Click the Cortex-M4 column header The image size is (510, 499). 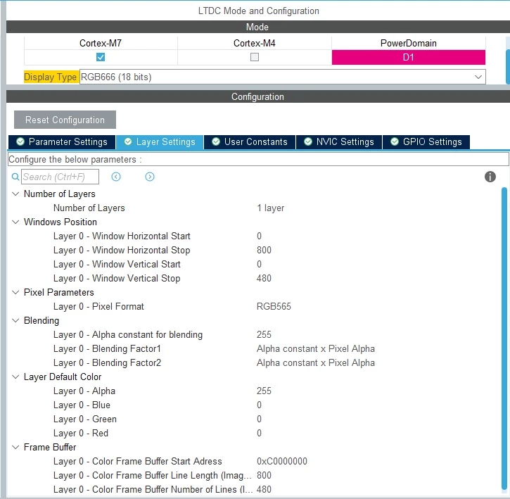[x=255, y=43]
